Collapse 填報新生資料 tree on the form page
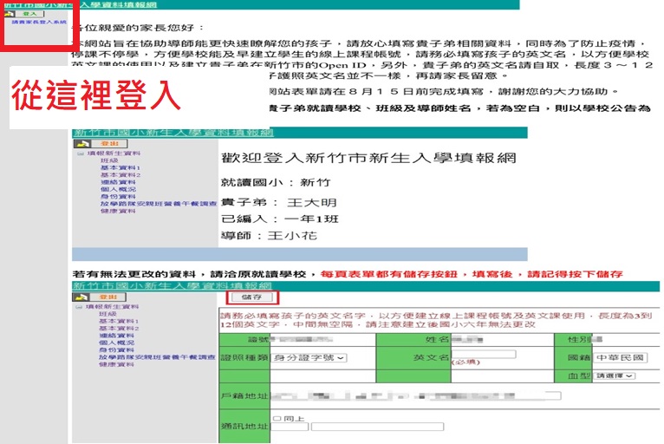The width and height of the screenshot is (664, 444). (79, 307)
